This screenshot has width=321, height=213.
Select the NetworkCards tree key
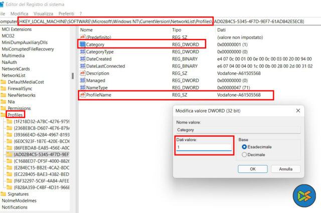tap(16, 69)
